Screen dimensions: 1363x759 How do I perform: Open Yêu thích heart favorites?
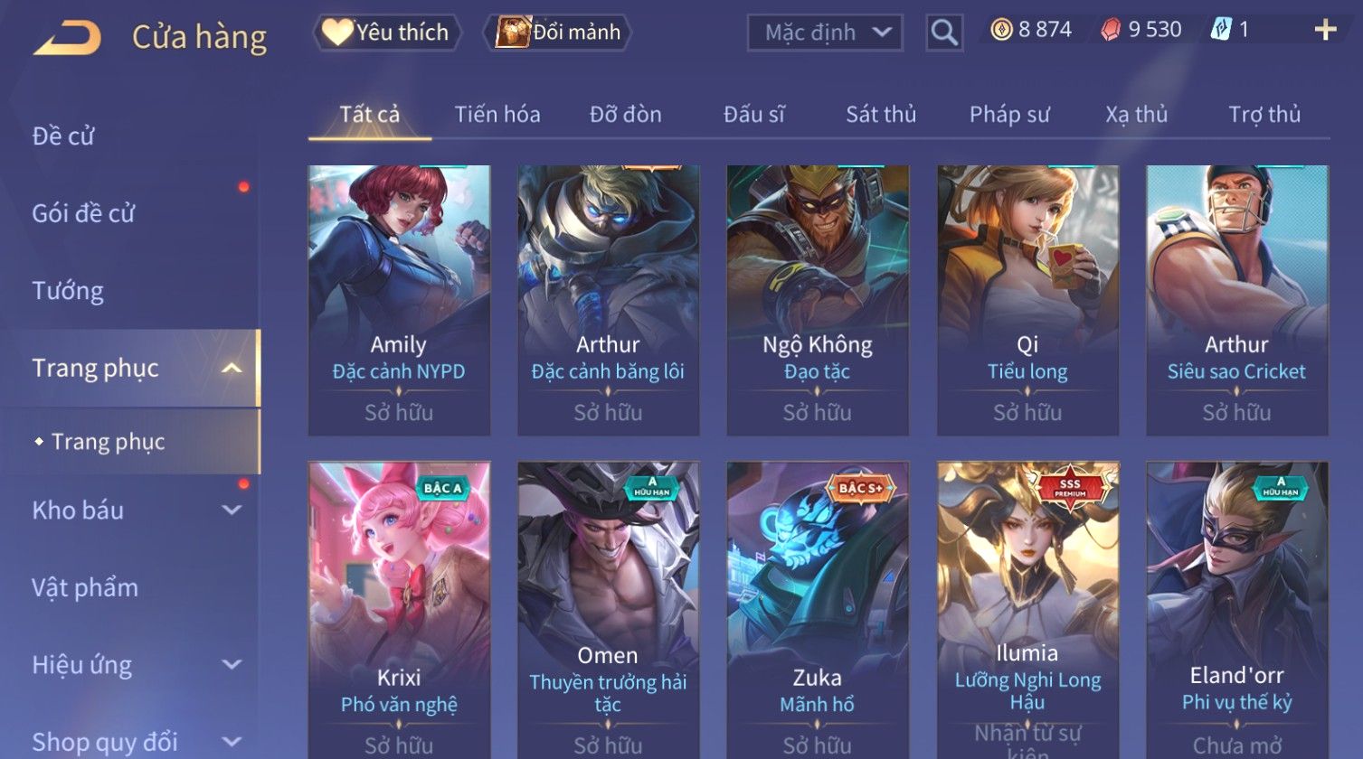[x=387, y=33]
